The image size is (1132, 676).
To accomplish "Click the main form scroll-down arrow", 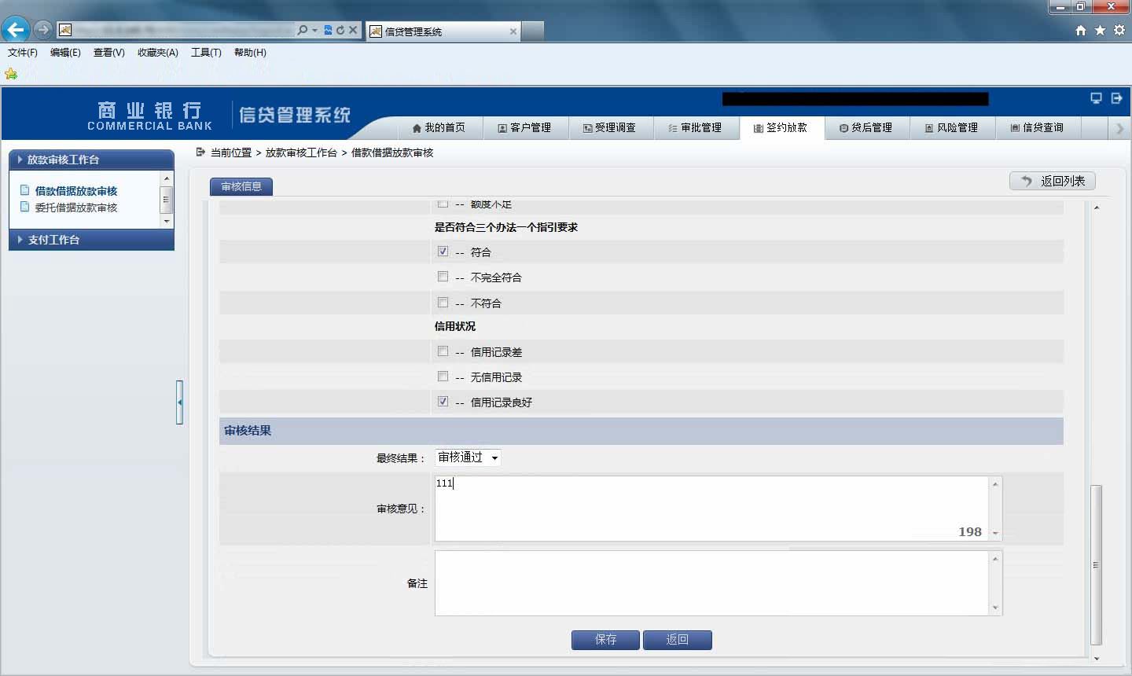I will point(1096,659).
